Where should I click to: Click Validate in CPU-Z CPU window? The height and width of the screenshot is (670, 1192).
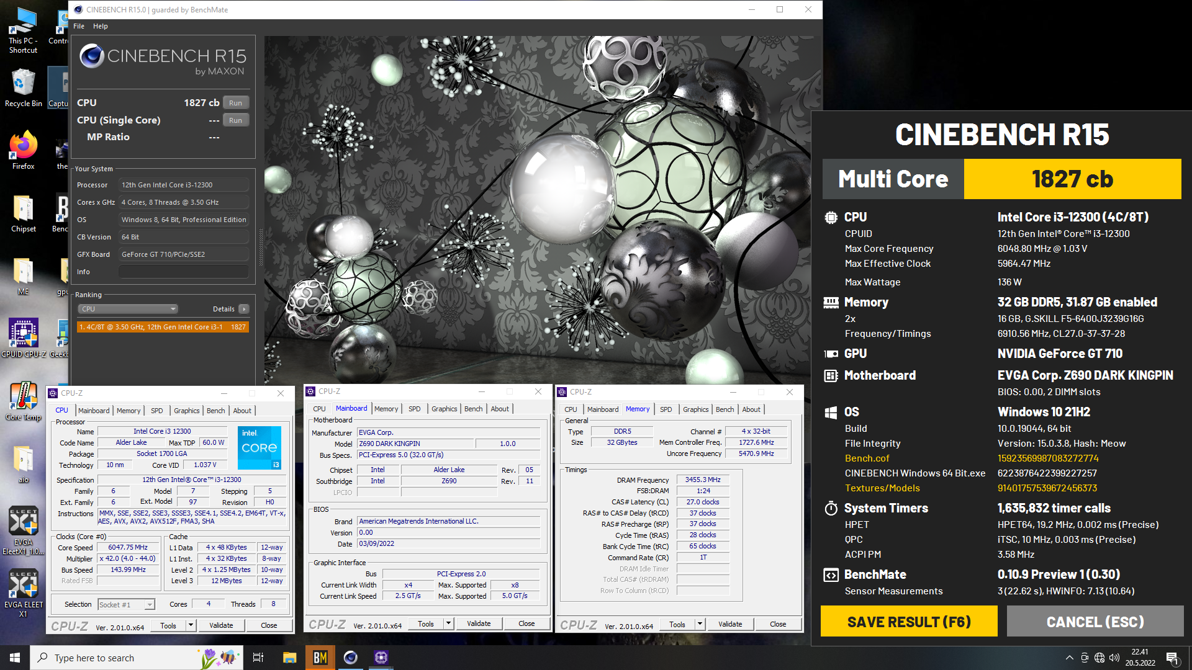(x=221, y=625)
